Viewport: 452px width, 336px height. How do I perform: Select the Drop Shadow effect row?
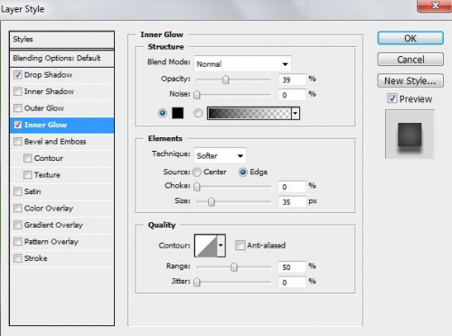[61, 75]
